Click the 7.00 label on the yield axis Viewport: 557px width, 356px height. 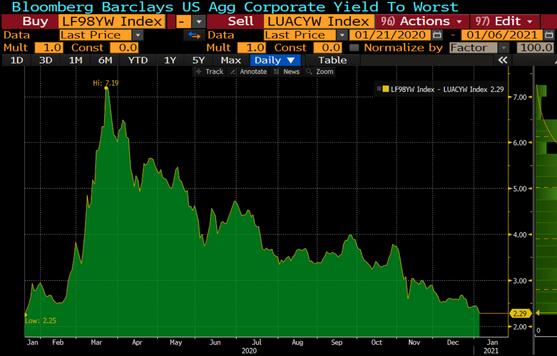click(520, 97)
